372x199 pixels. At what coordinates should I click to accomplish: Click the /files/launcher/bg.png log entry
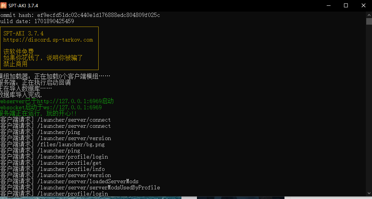[71, 144]
